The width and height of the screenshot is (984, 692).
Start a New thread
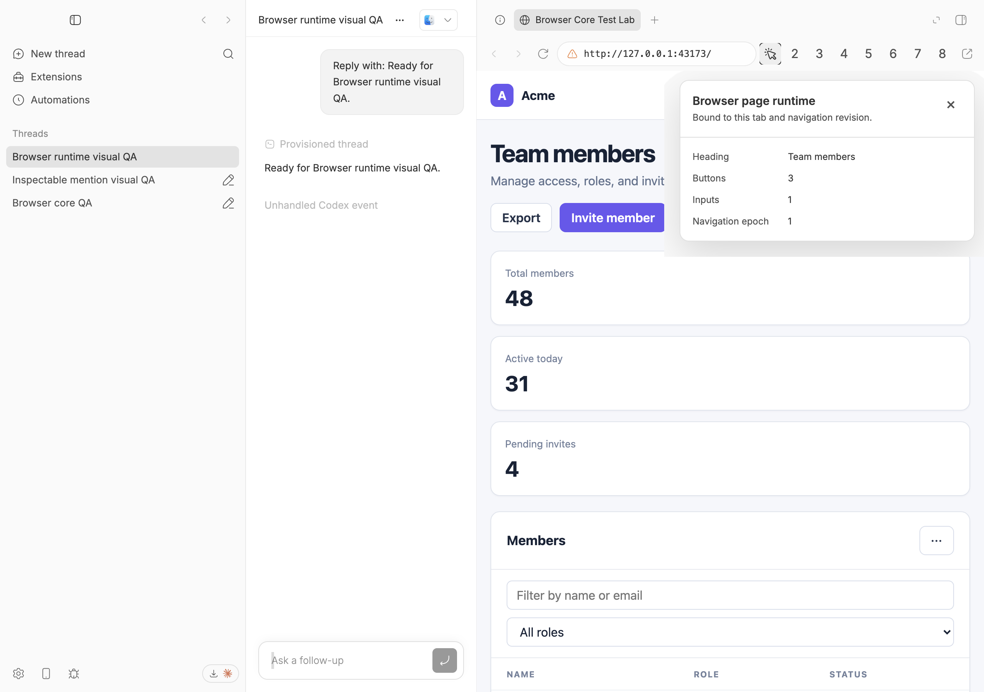coord(49,53)
